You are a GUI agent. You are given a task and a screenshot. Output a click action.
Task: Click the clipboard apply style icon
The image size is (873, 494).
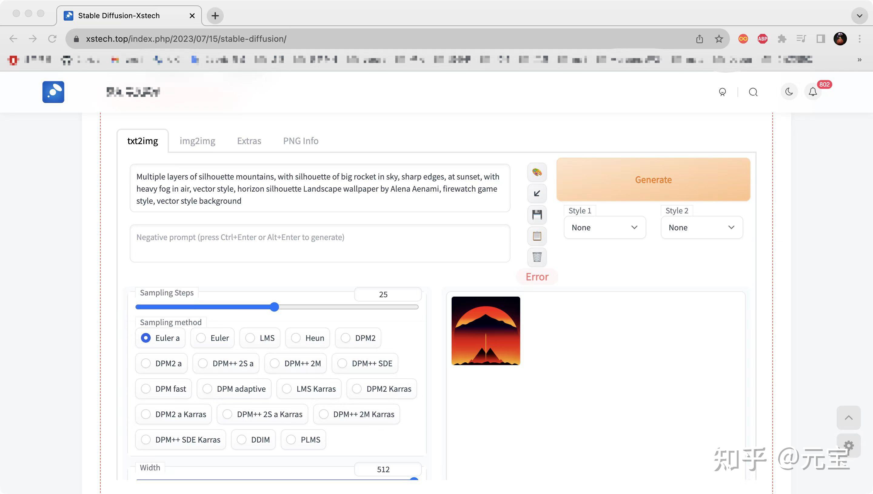click(x=537, y=236)
